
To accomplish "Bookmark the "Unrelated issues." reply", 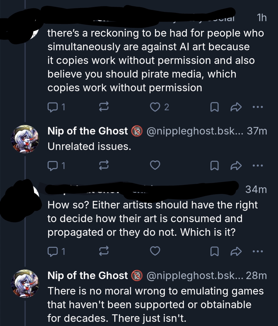I will point(214,165).
